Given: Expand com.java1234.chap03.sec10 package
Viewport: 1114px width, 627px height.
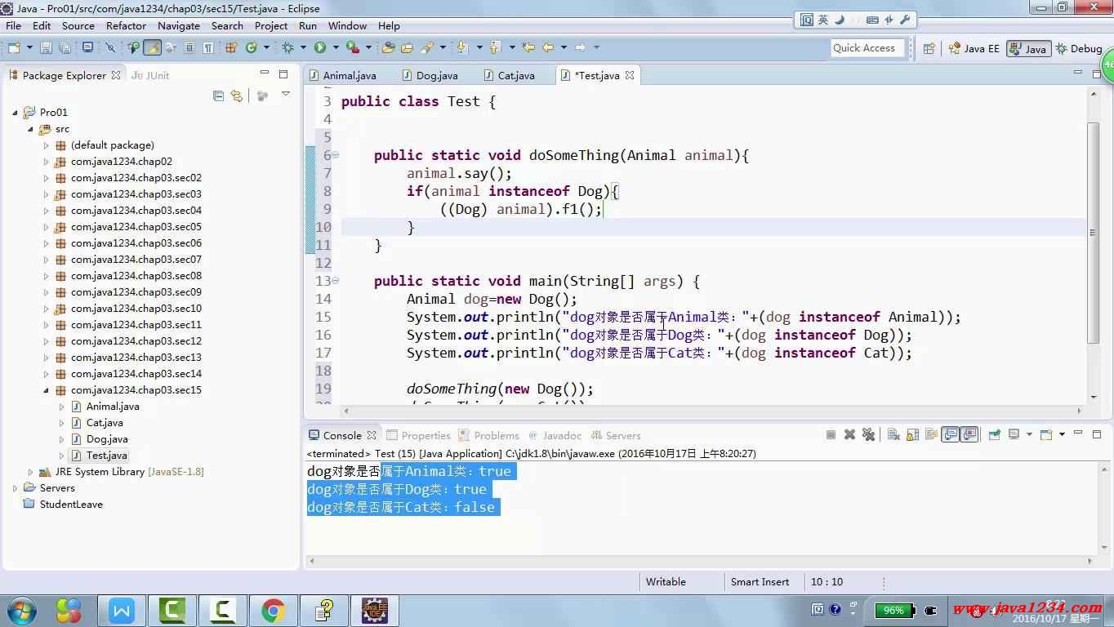Looking at the screenshot, I should click(47, 309).
